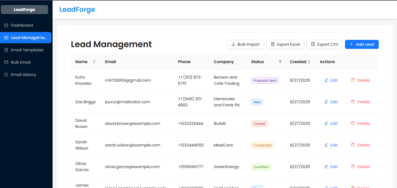
Task: Click the GreenEnergy company cell
Action: [x=226, y=167]
